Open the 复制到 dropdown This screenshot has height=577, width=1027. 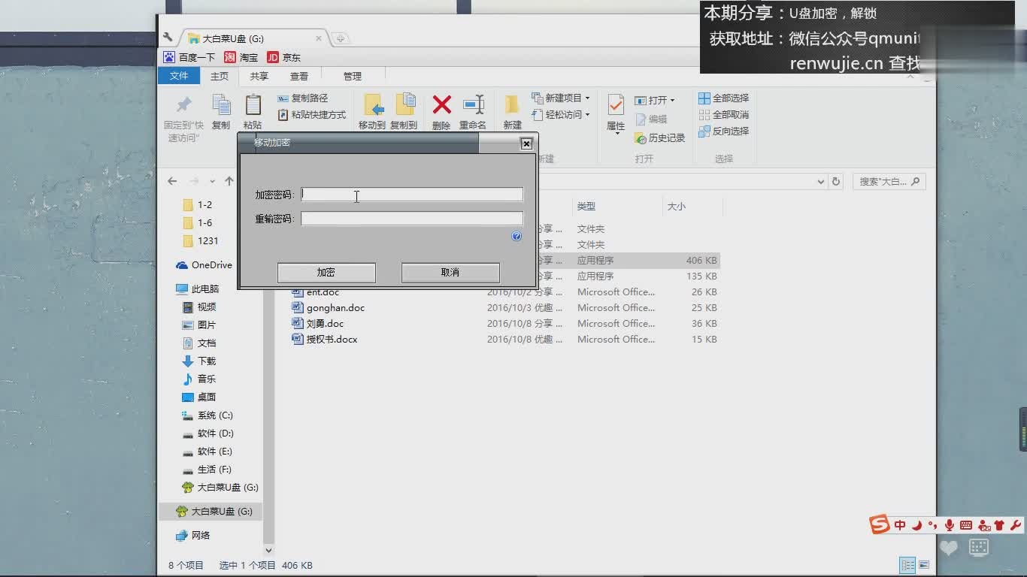404,112
